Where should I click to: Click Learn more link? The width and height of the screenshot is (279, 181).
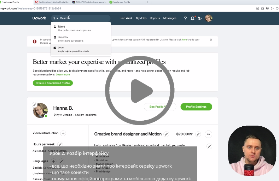(63, 74)
